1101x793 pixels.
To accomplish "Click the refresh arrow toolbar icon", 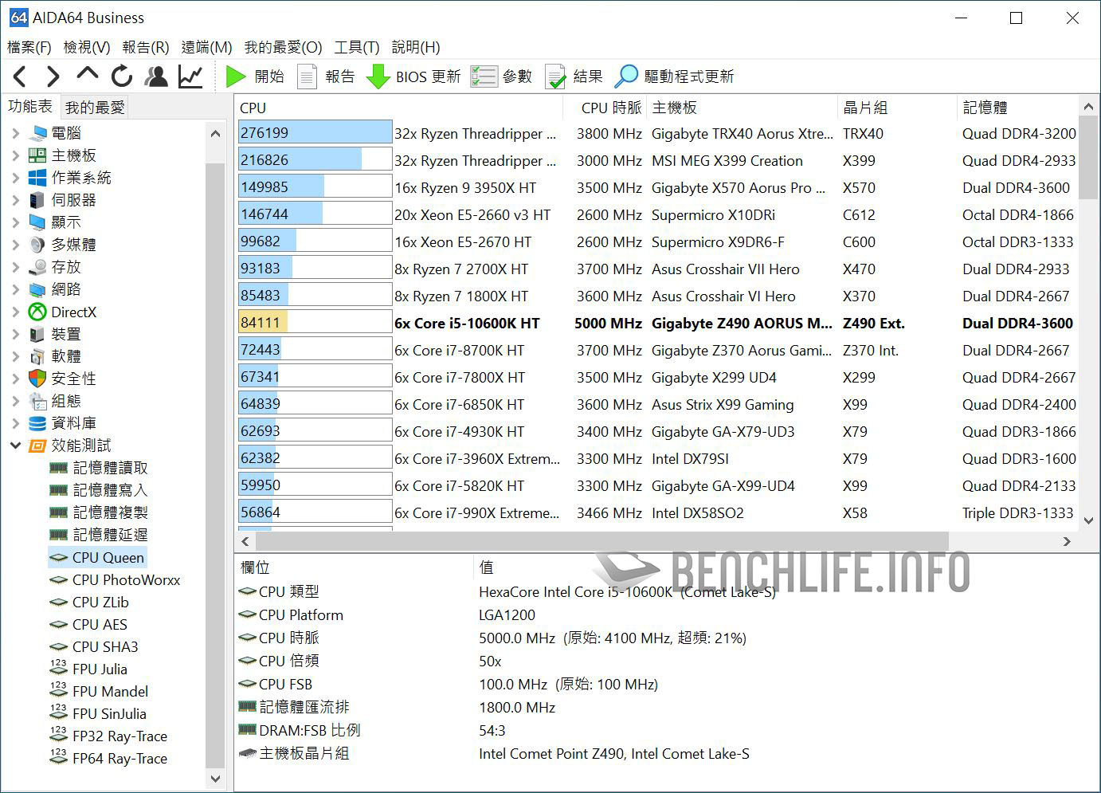I will coord(122,77).
